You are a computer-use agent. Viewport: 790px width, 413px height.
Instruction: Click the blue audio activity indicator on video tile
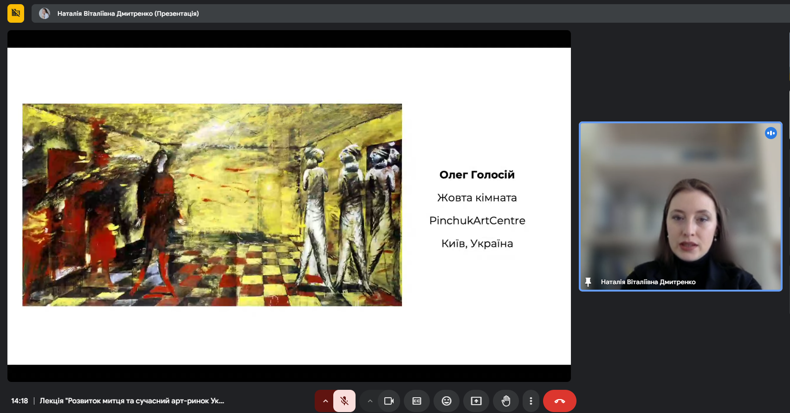coord(771,133)
